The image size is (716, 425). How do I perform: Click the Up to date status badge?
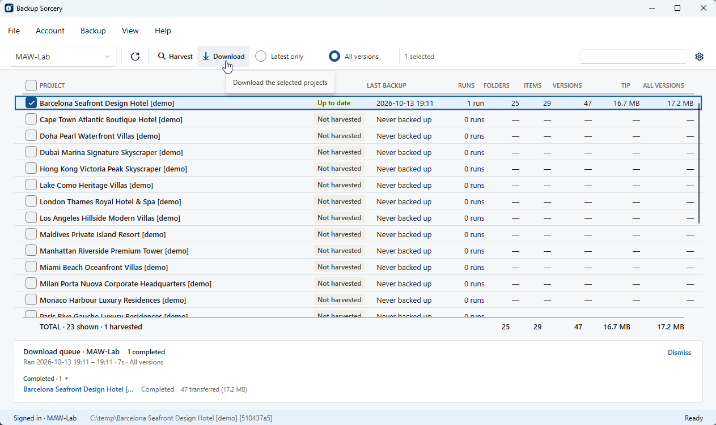(x=334, y=103)
